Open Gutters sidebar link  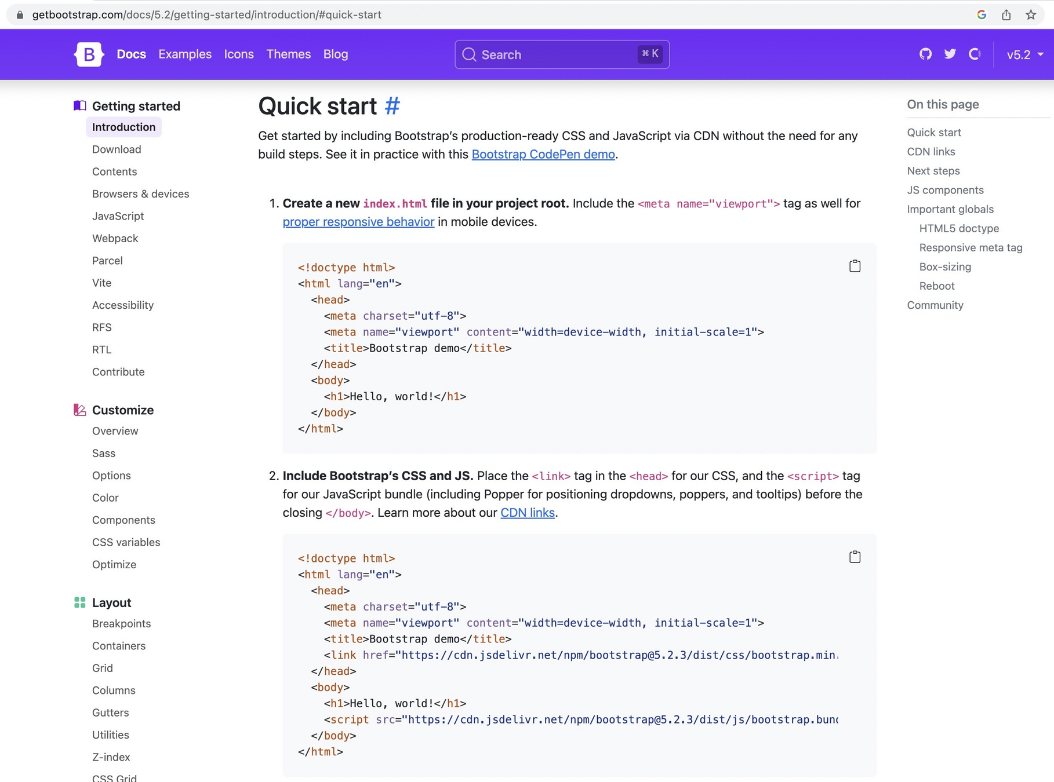[111, 713]
